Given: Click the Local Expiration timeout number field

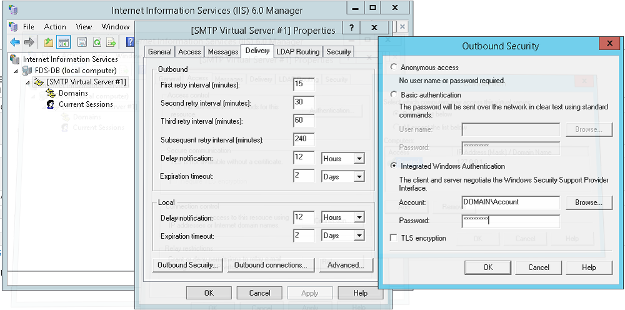Looking at the screenshot, I should [x=304, y=236].
